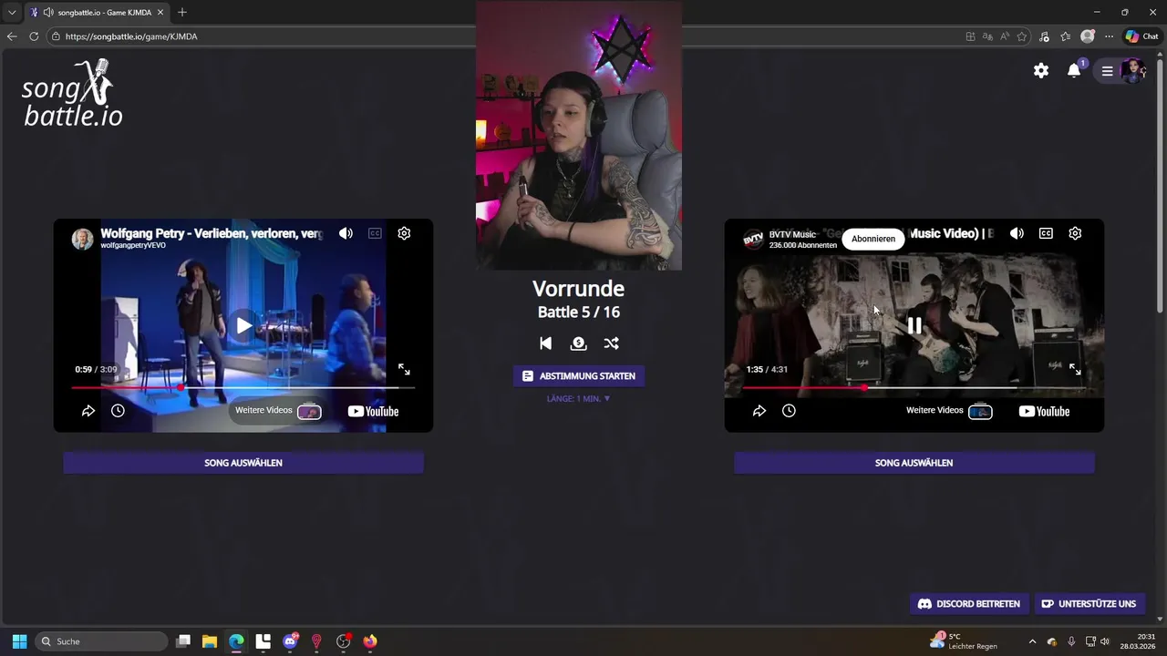Viewport: 1167px width, 656px height.
Task: Open browser three-dot menu
Action: click(1109, 36)
